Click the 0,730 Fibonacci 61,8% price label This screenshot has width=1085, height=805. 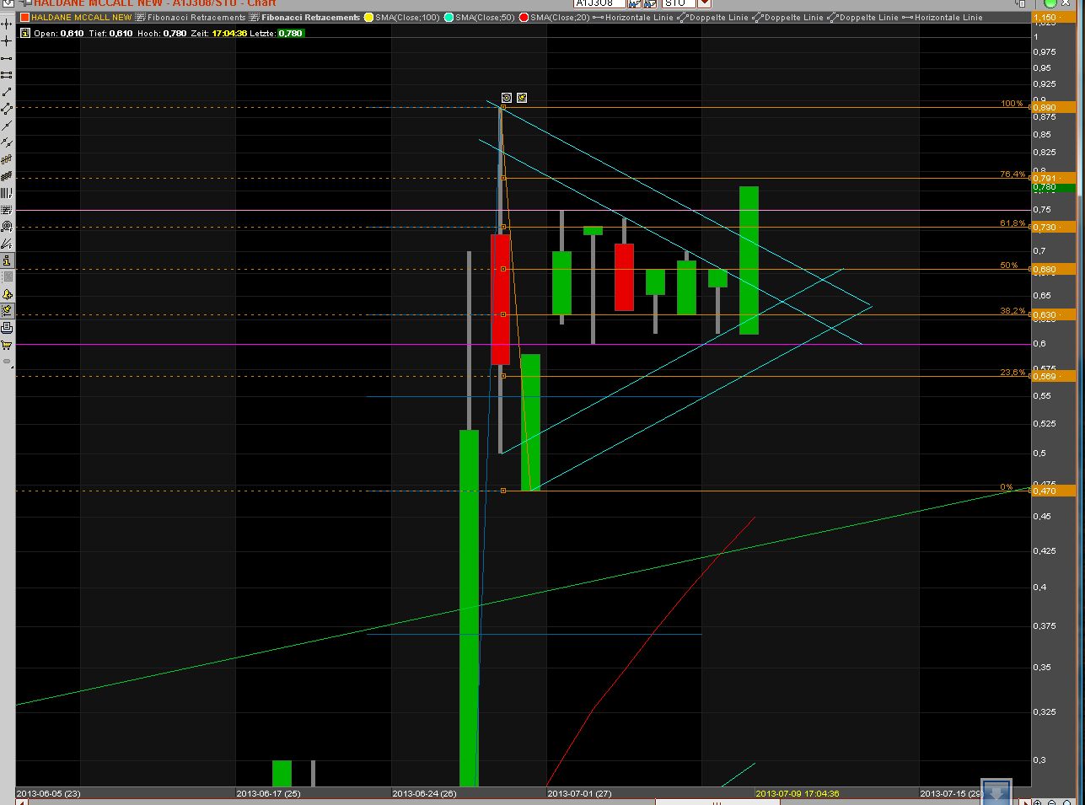[1054, 227]
